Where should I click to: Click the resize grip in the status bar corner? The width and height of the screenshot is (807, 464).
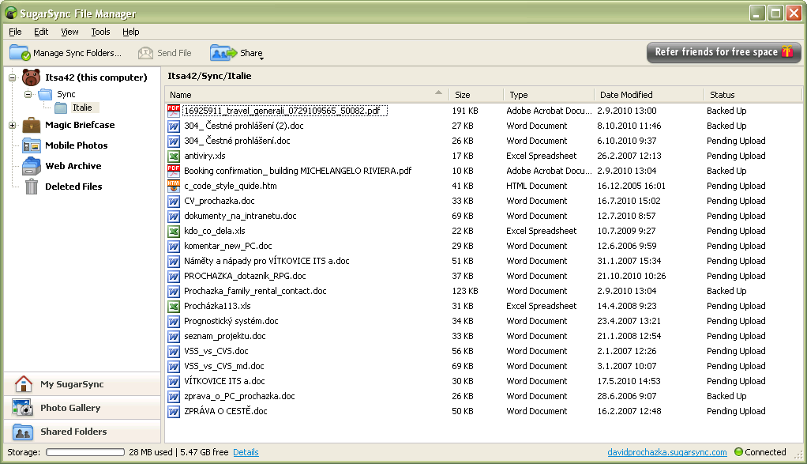(x=798, y=455)
